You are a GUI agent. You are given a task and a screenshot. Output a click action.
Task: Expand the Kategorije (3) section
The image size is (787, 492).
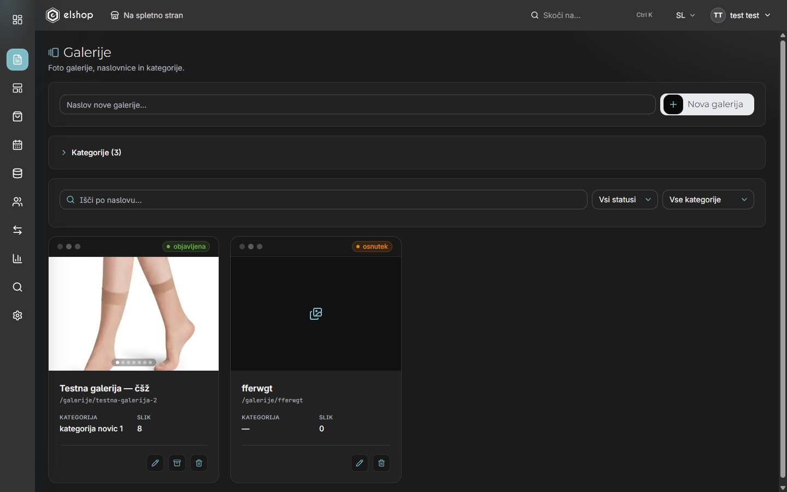click(x=91, y=153)
